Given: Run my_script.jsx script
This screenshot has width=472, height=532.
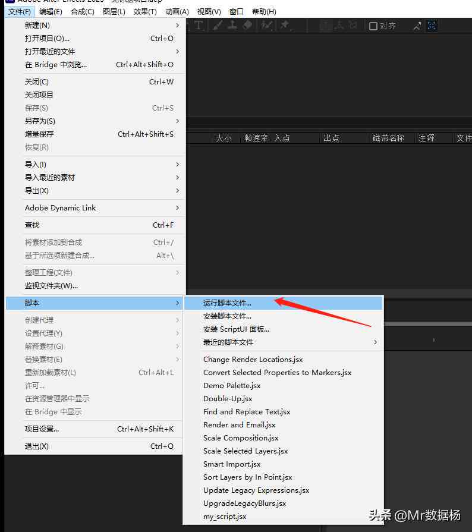Looking at the screenshot, I should point(284,517).
